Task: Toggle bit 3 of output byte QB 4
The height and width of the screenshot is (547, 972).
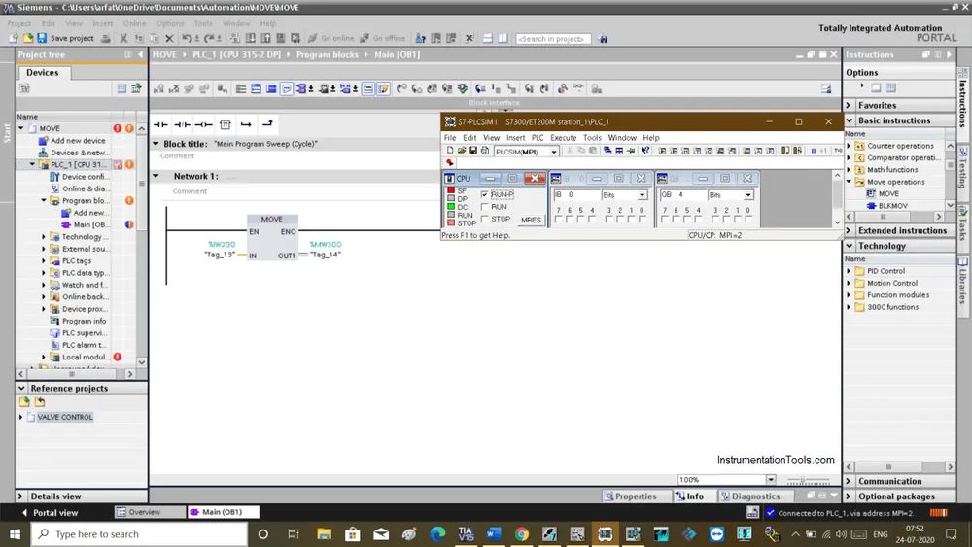Action: click(714, 219)
